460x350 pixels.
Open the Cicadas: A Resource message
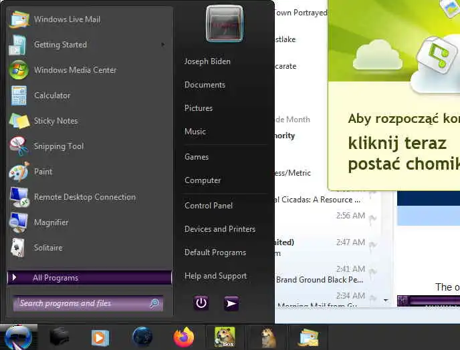pyautogui.click(x=318, y=200)
